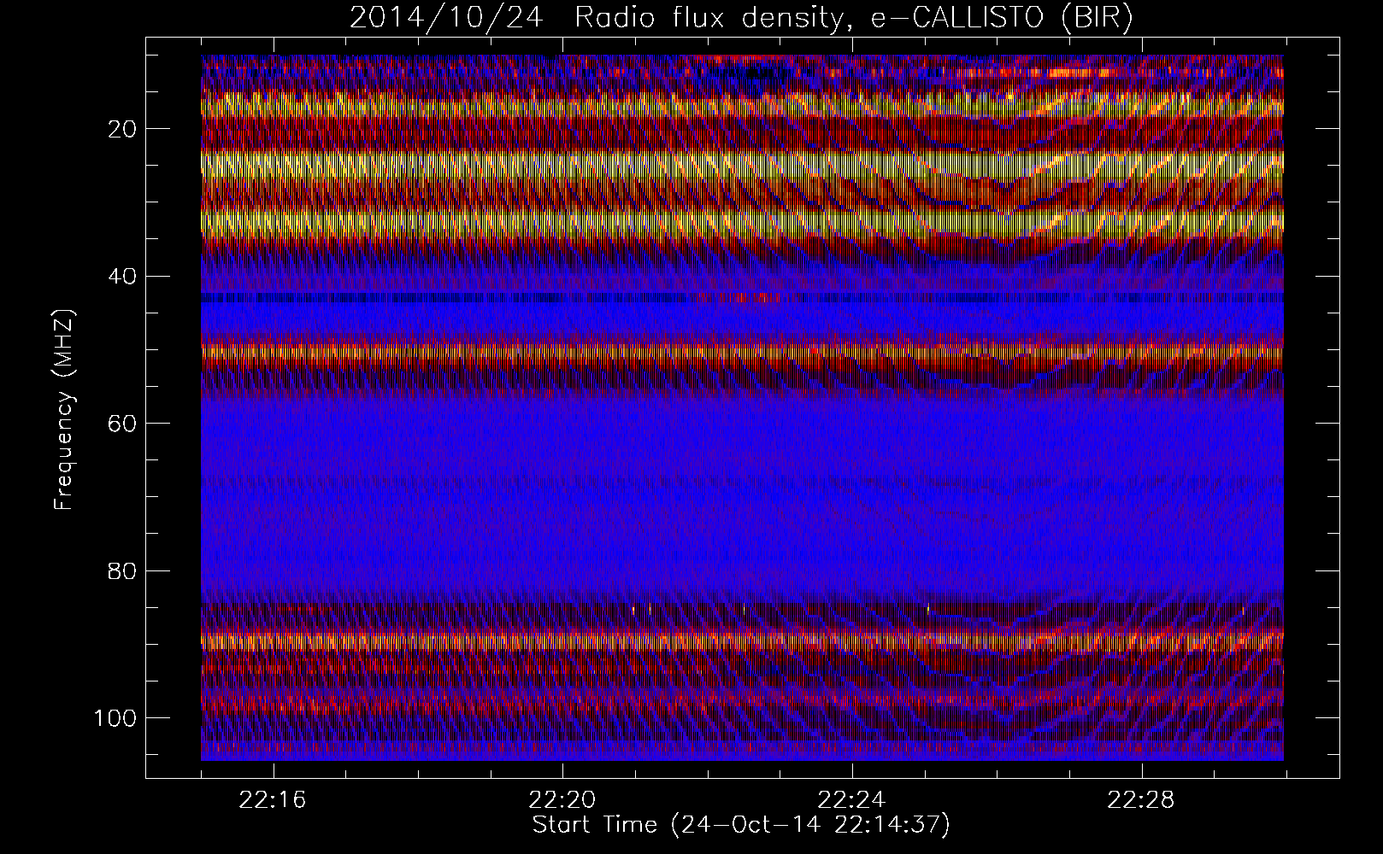
Task: Click the 22:24 time tick label
Action: 851,800
